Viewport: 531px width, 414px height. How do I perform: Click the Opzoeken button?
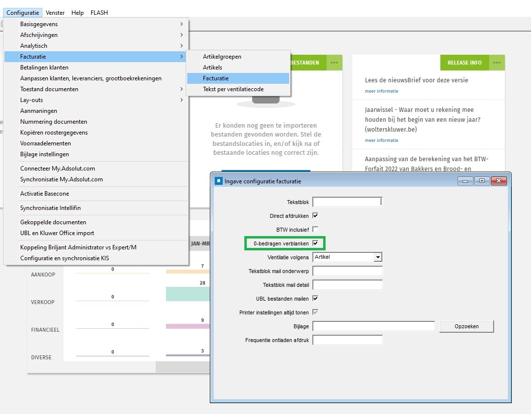click(x=466, y=326)
